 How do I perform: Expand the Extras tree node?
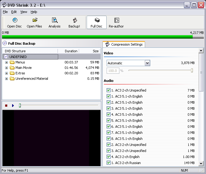6,73
